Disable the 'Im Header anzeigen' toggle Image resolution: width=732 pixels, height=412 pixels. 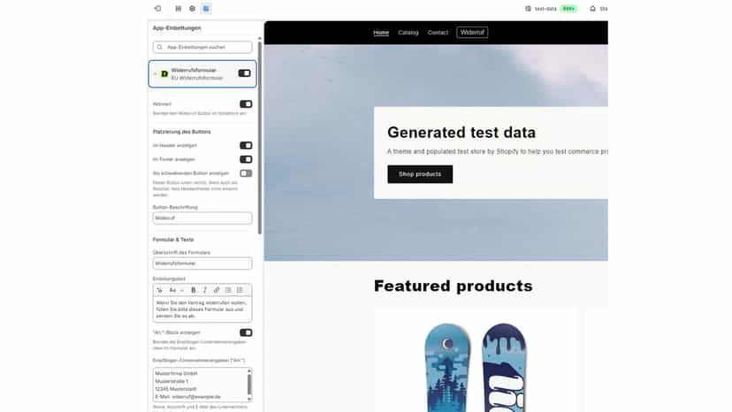[x=246, y=146]
